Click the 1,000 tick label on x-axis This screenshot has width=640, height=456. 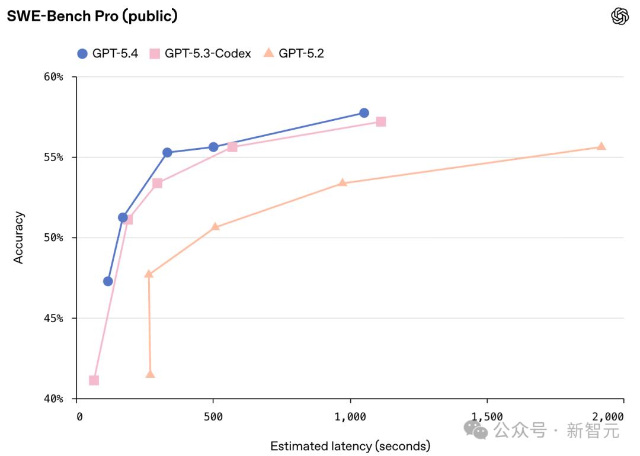[x=350, y=416]
